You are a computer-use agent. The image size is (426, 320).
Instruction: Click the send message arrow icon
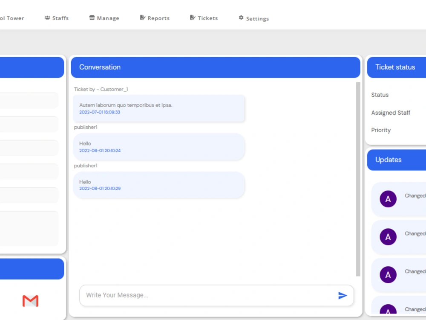coord(343,296)
